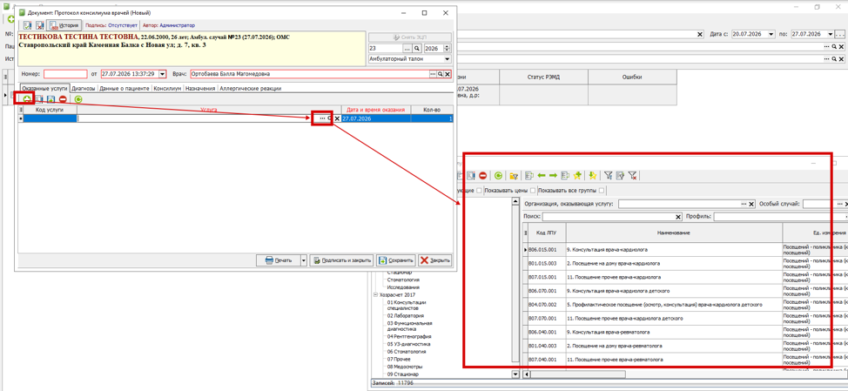The height and width of the screenshot is (391, 848).
Task: Click the Закрыть button
Action: coord(434,260)
